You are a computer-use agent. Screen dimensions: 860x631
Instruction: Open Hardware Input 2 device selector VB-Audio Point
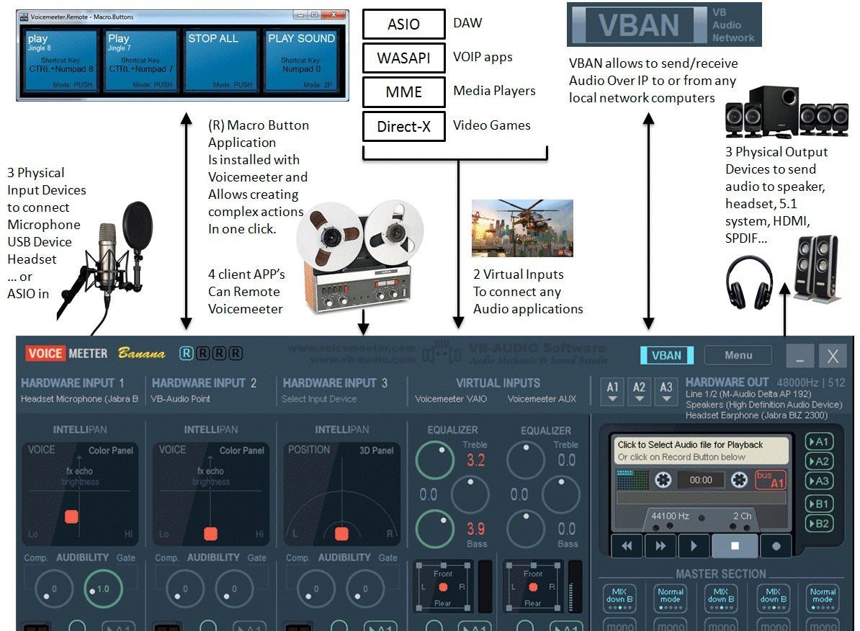[x=181, y=399]
